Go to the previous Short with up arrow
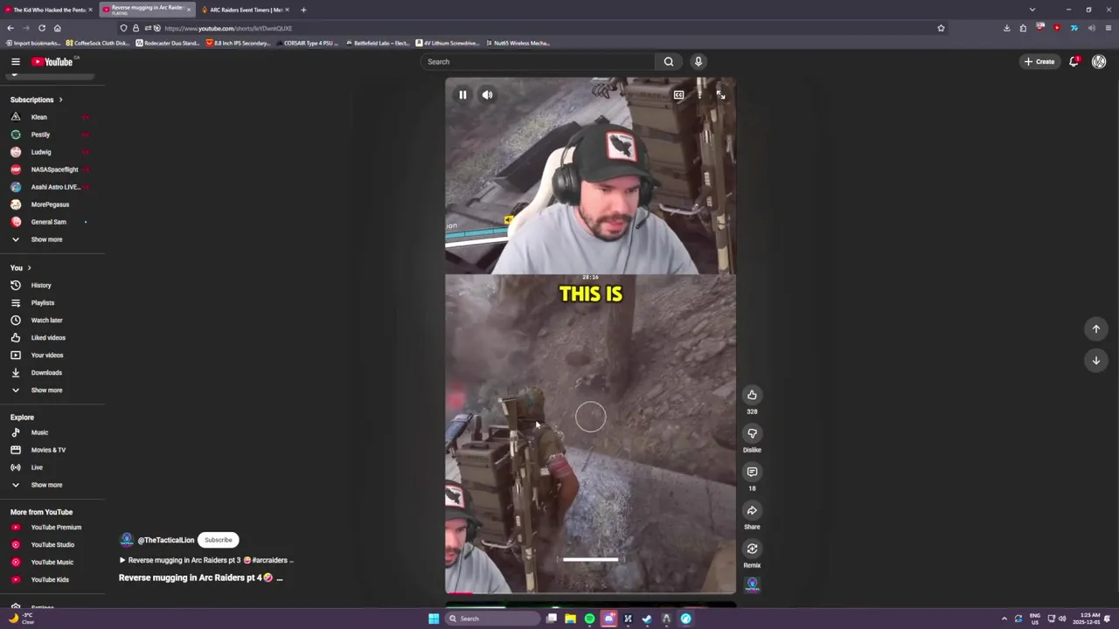The width and height of the screenshot is (1119, 629). click(x=1096, y=328)
